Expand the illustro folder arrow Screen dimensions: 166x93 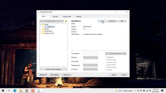tap(41, 29)
